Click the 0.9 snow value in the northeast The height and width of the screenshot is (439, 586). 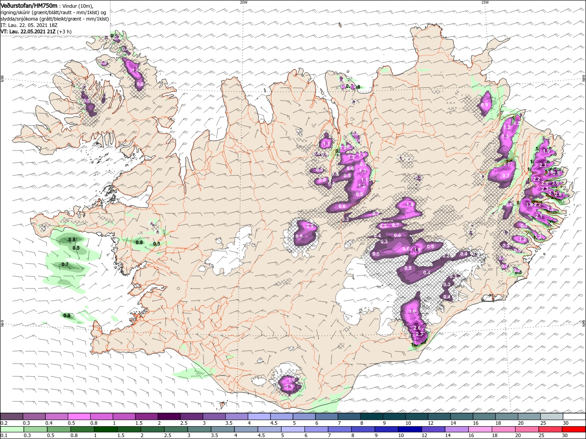click(x=485, y=105)
